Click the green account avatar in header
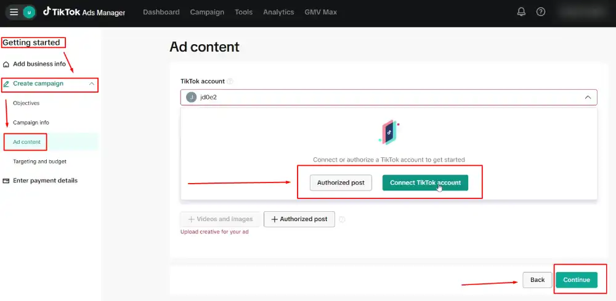Image resolution: width=616 pixels, height=301 pixels. point(29,12)
